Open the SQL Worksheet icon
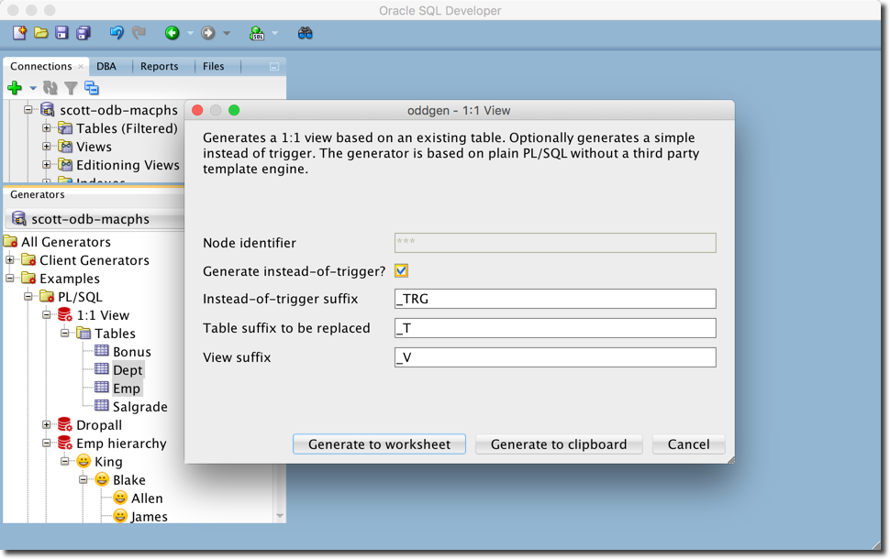Screen dimensions: 890x559 (x=257, y=33)
